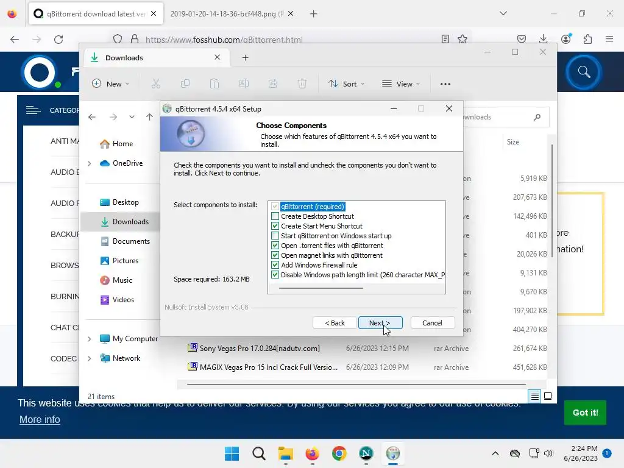The image size is (624, 468).
Task: Open See more ellipsis in Explorer toolbar
Action: (445, 84)
